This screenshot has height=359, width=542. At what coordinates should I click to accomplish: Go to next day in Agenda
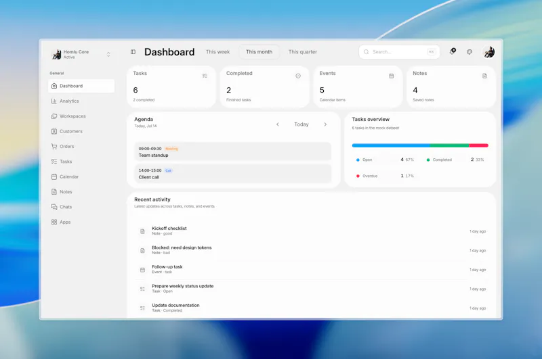[325, 124]
